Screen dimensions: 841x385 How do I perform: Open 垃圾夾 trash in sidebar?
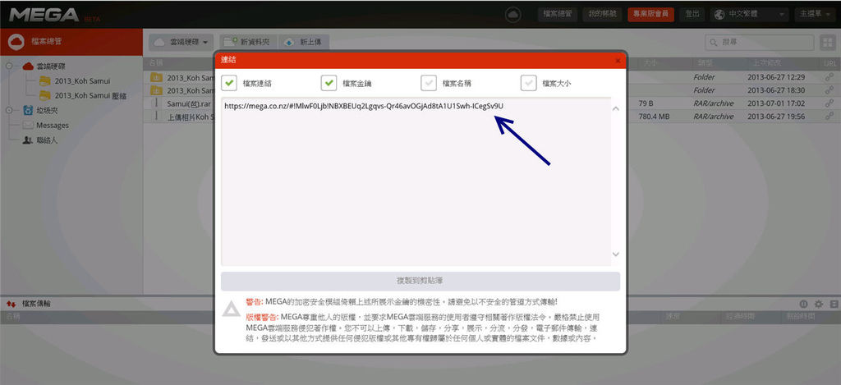pos(47,111)
